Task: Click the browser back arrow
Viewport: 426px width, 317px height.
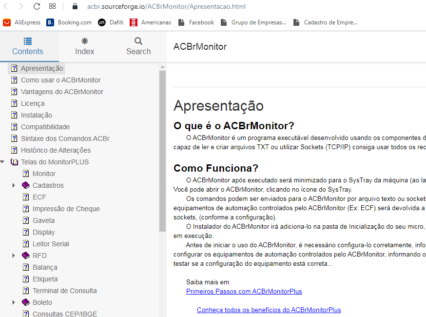Action: [x=6, y=6]
